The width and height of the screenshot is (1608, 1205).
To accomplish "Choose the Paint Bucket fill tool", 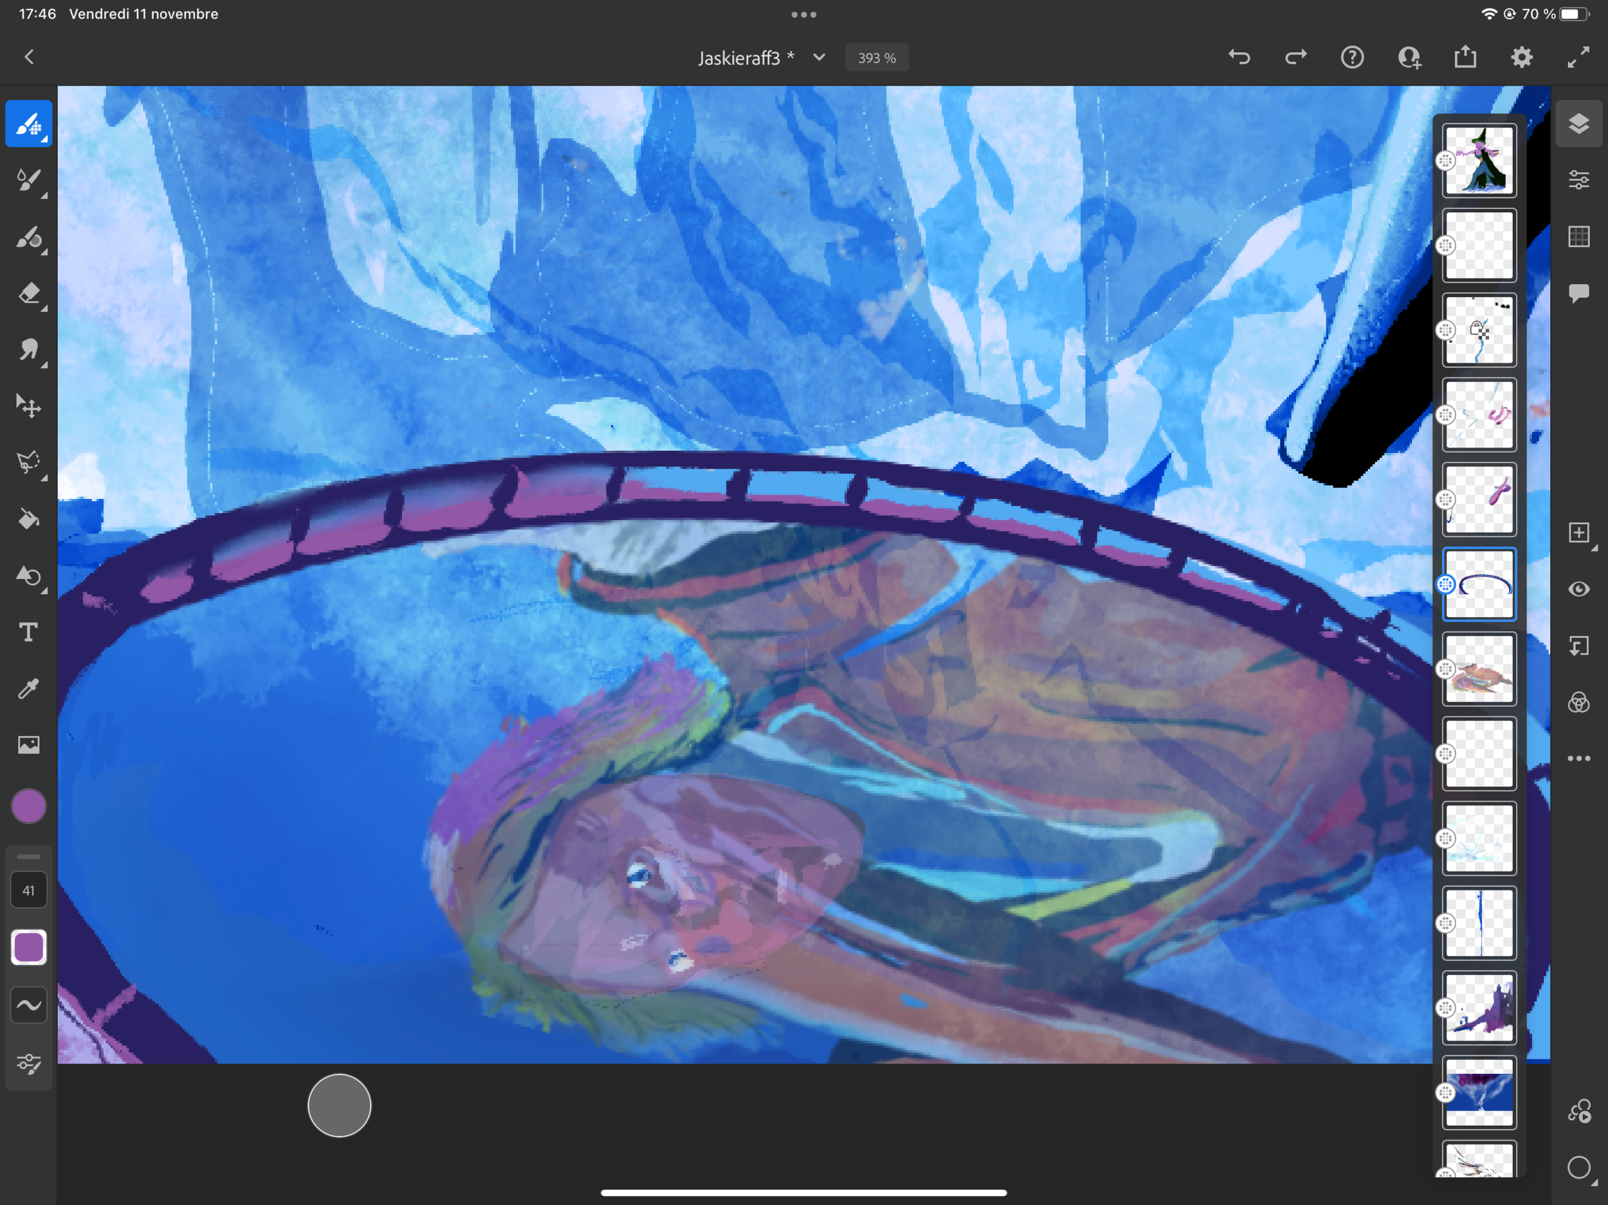I will (x=28, y=519).
